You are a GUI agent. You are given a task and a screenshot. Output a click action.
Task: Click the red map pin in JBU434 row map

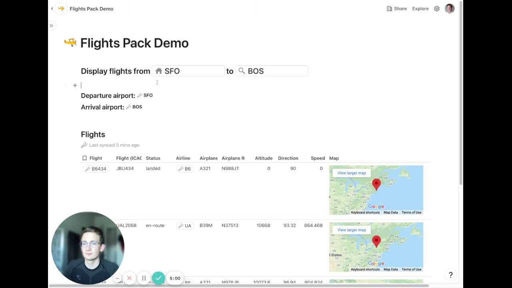click(x=376, y=184)
